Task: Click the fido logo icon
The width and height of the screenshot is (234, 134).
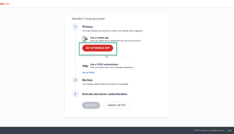Action: pos(85,66)
